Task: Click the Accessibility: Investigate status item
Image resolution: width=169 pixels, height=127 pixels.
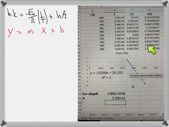Action: coord(102,119)
